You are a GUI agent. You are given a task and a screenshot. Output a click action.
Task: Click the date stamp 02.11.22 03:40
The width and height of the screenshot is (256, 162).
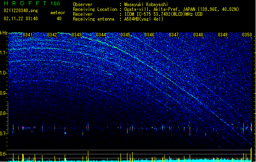coord(21,19)
